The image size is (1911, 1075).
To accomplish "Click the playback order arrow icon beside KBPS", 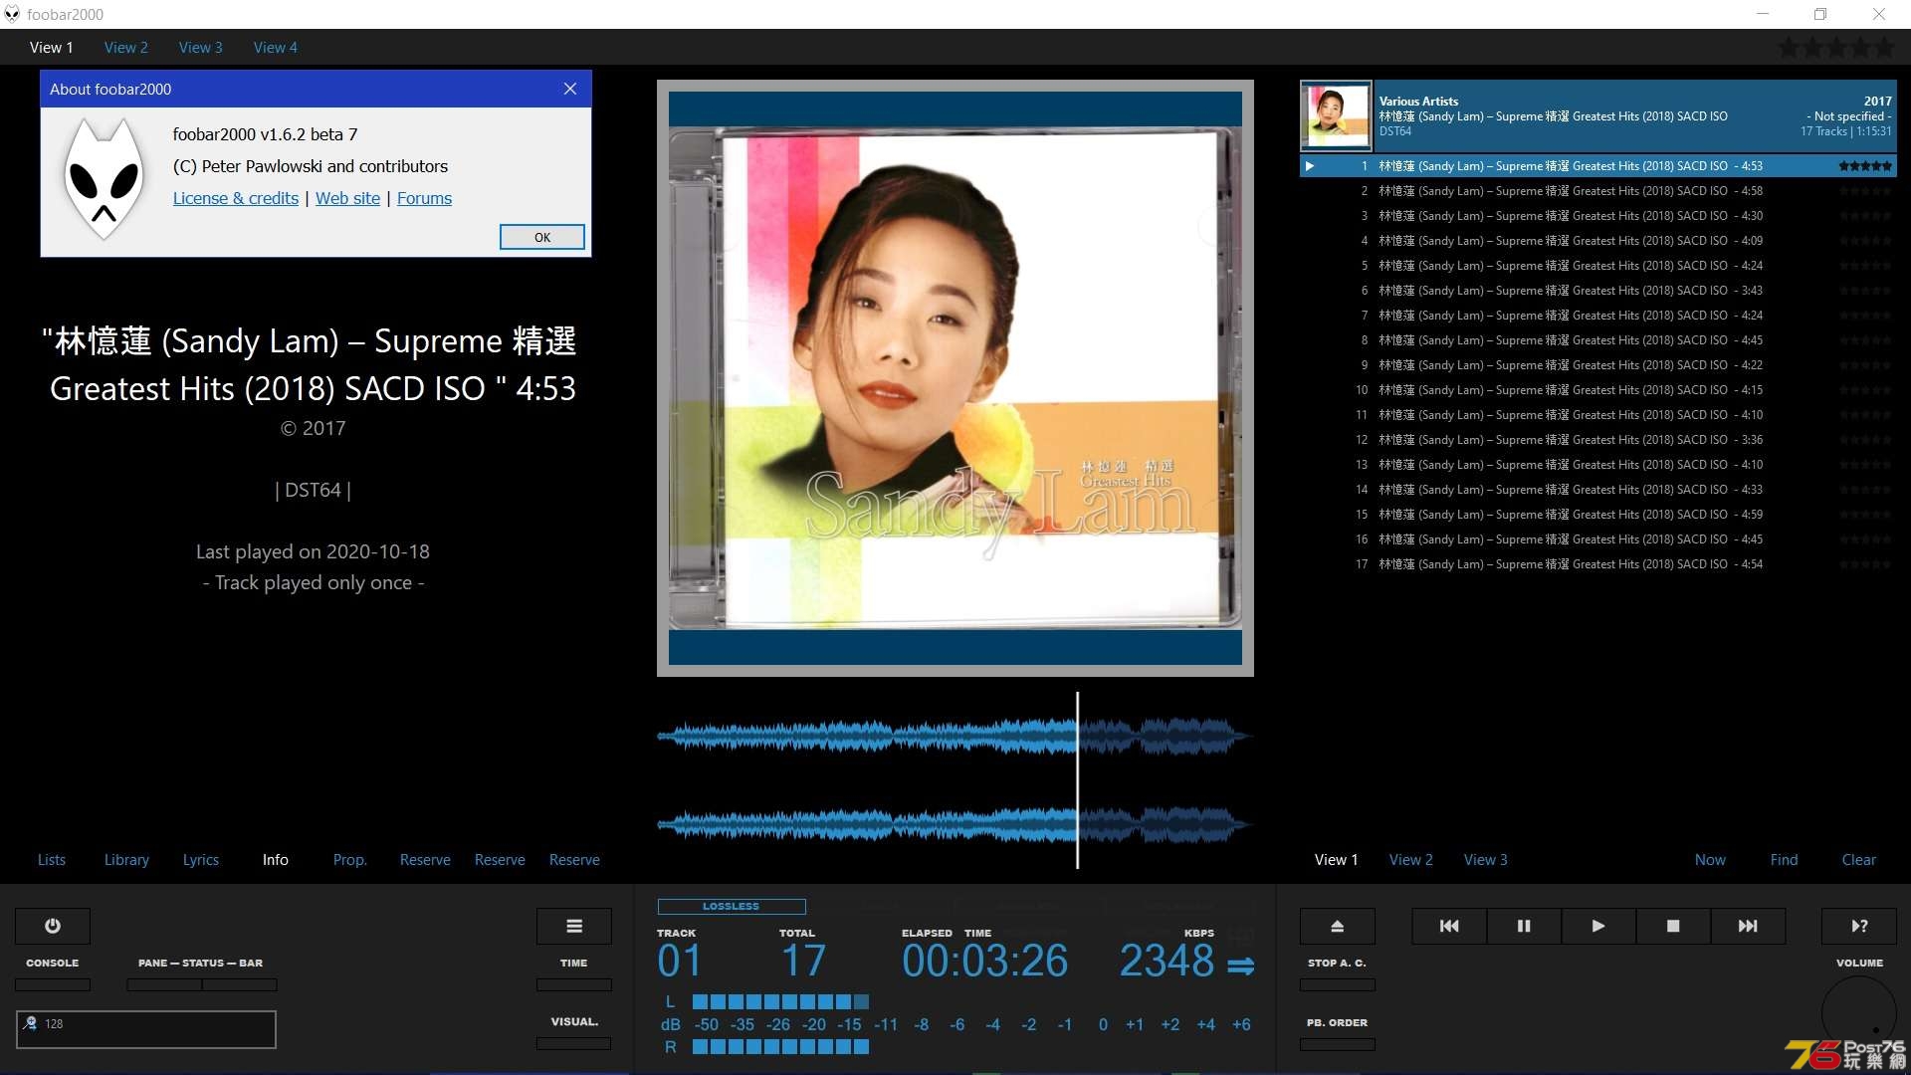I will pyautogui.click(x=1240, y=966).
